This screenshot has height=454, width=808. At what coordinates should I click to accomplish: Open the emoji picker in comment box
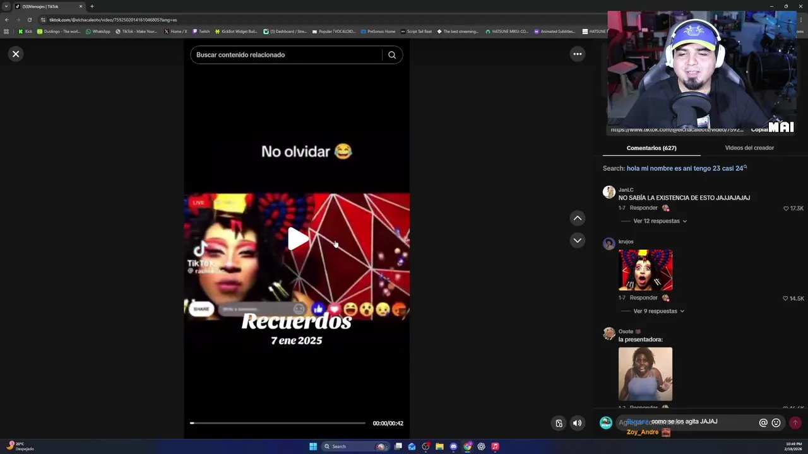pos(776,423)
